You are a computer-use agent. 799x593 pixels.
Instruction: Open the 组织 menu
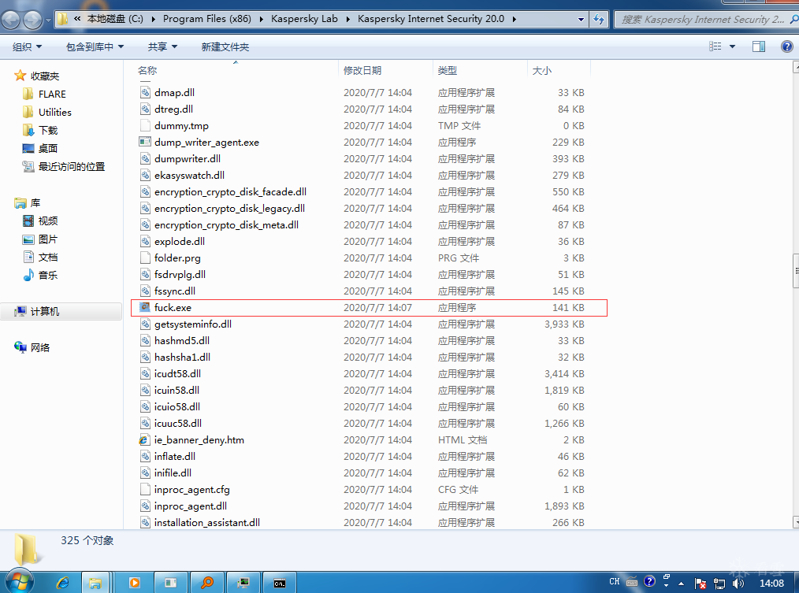coord(27,47)
